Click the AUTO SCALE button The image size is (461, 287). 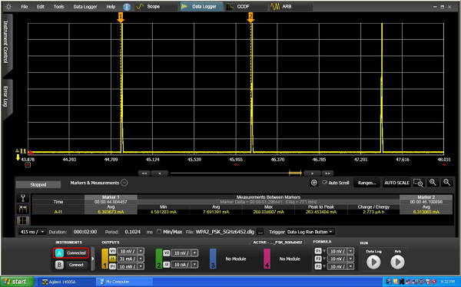pos(396,183)
